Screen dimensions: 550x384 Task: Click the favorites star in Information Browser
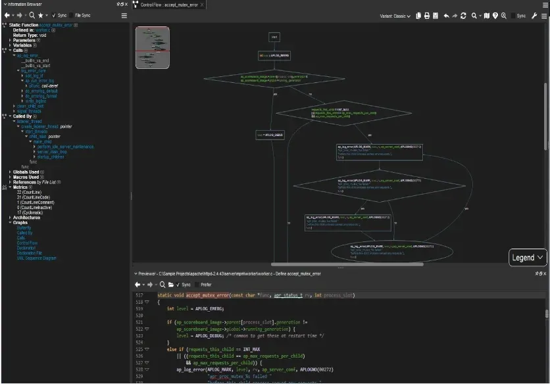pos(41,15)
